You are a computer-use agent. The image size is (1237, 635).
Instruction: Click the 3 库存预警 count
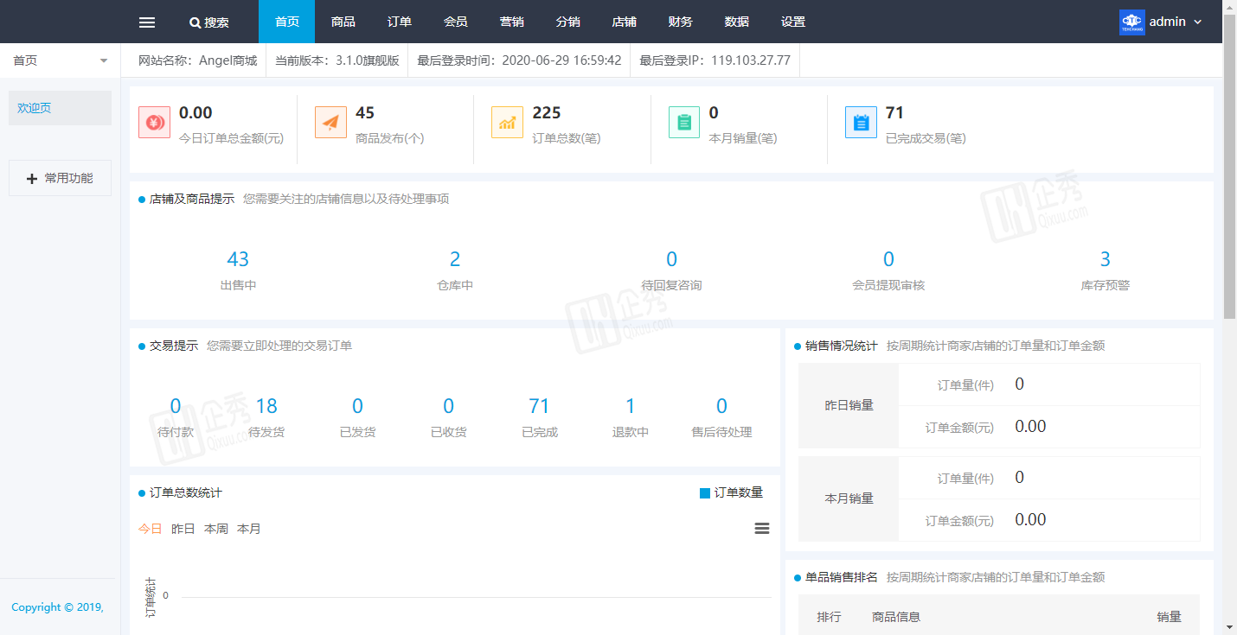click(1105, 259)
